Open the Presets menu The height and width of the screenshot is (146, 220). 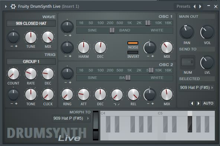point(183,6)
